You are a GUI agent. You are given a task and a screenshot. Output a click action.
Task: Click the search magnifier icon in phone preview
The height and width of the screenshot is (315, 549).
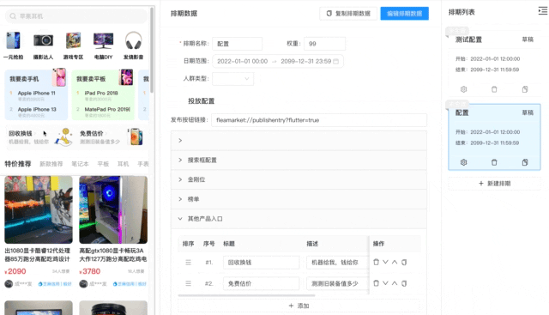(13, 16)
